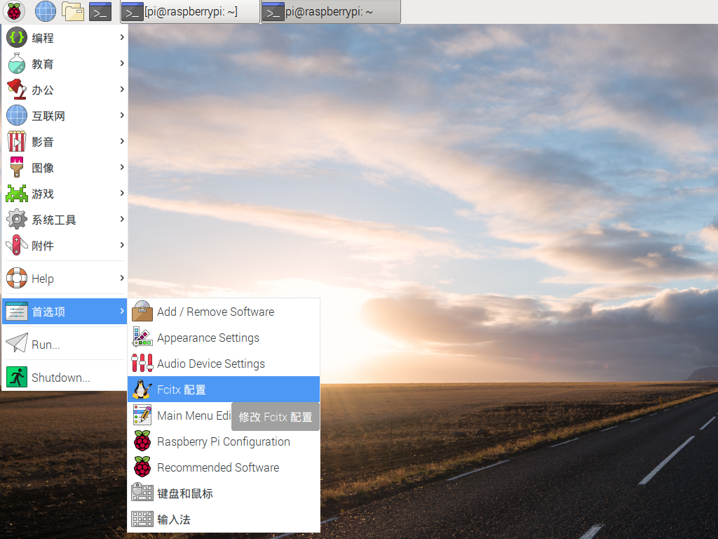Click the Recommended Software raspberry icon

pos(142,467)
